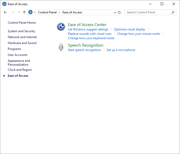Open Ease of Access Center heading
This screenshot has width=180, height=154.
87,25
